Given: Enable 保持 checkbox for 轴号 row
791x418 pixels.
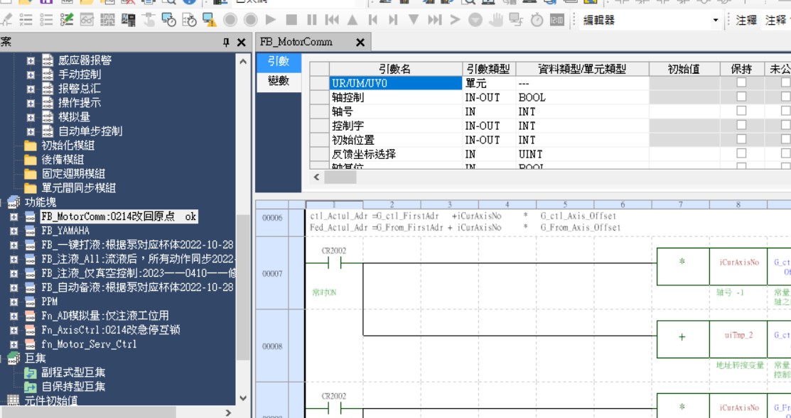Looking at the screenshot, I should [x=741, y=111].
